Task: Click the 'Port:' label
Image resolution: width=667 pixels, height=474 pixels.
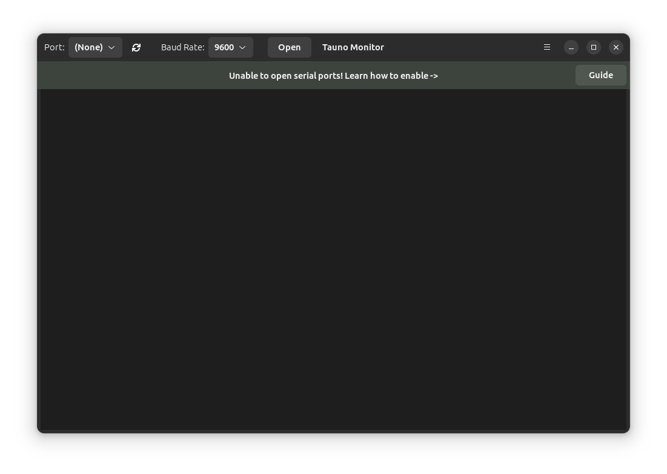Action: click(x=55, y=47)
